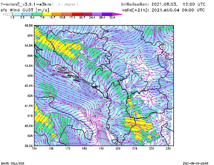Click the 17E longitude label

pyautogui.click(x=68, y=148)
